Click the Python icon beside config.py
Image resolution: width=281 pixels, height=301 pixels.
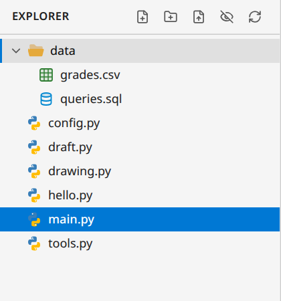click(34, 123)
